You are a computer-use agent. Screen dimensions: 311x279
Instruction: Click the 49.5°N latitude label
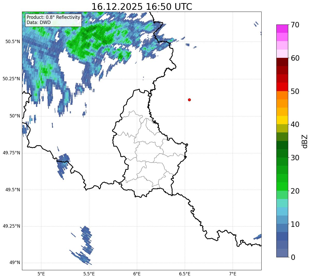[x=13, y=190]
